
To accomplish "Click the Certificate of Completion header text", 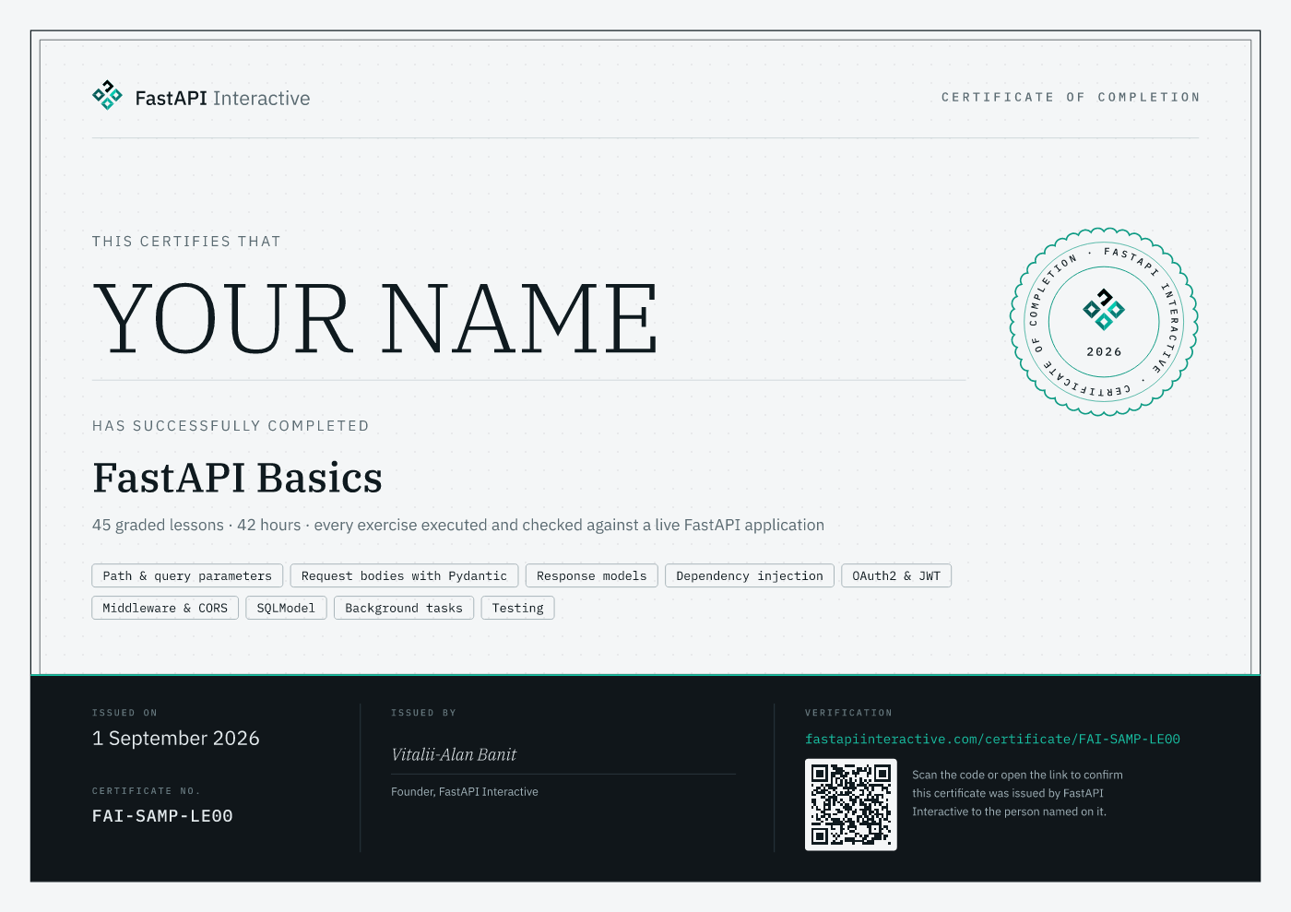I will (1070, 97).
